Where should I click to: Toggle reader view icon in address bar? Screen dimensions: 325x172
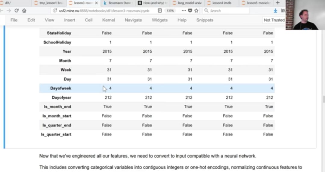coord(160,11)
